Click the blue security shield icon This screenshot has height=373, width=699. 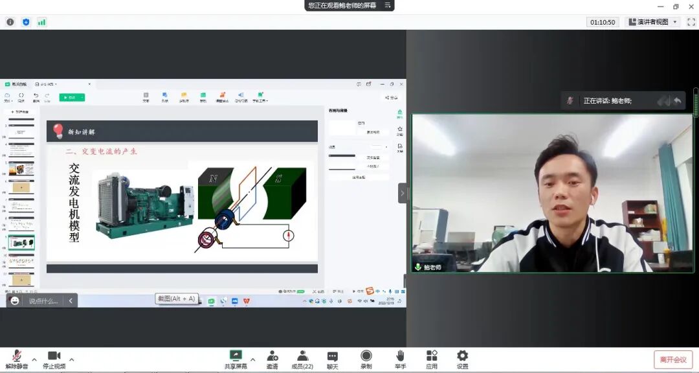(x=26, y=22)
